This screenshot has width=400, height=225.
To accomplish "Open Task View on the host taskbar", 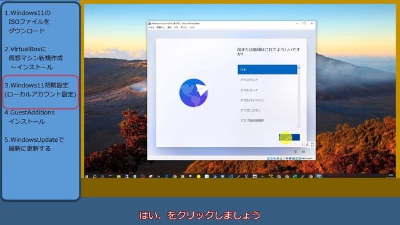I will pos(102,176).
